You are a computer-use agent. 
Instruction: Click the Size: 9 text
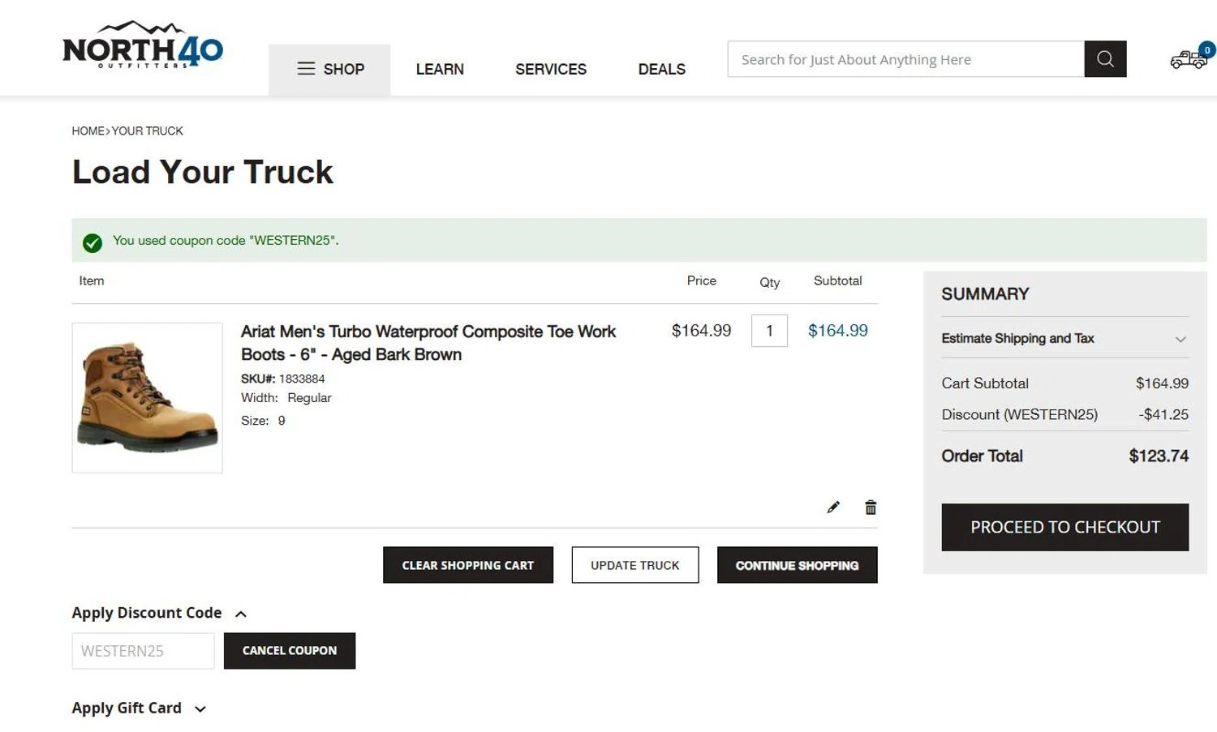(x=263, y=421)
